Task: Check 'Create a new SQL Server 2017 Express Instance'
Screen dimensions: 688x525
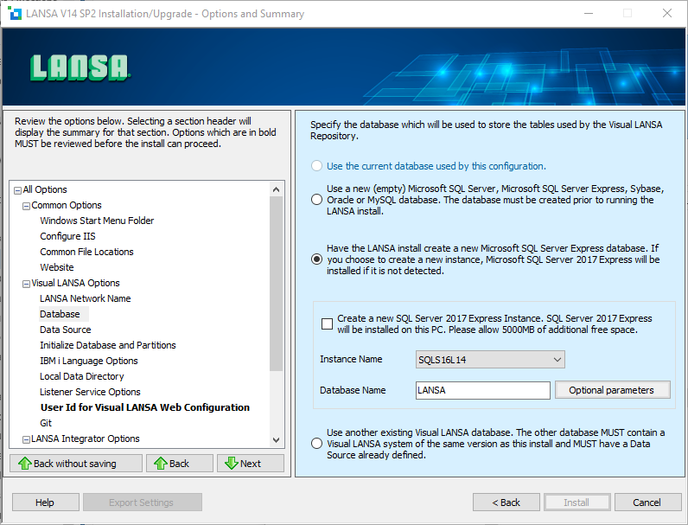Action: click(x=327, y=324)
